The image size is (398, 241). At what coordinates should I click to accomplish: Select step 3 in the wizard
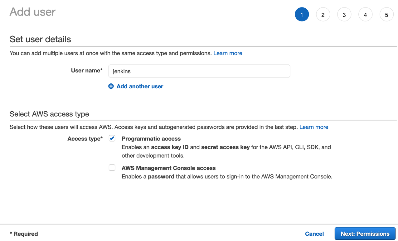344,15
